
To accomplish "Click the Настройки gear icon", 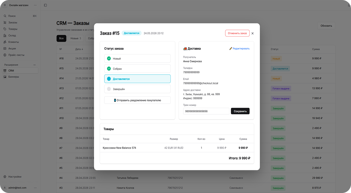I will point(5,177).
